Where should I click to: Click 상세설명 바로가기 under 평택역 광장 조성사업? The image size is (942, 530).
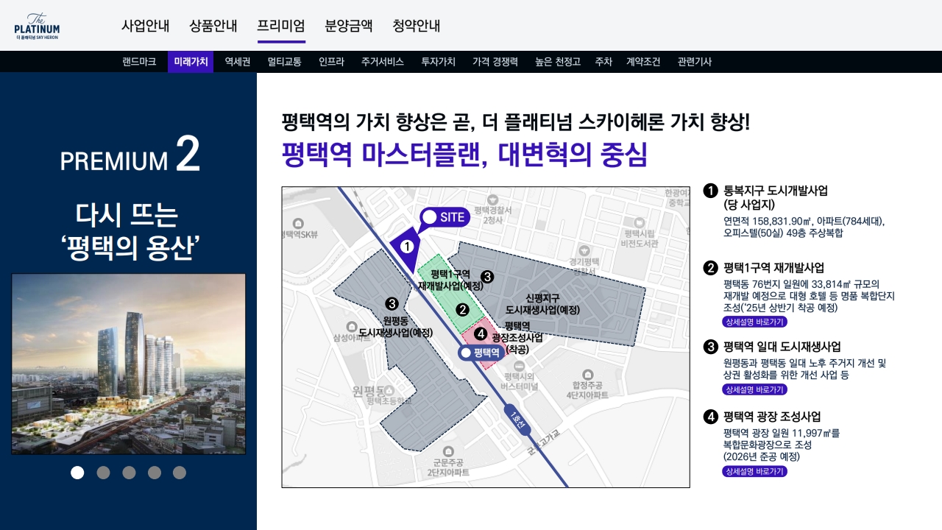754,472
